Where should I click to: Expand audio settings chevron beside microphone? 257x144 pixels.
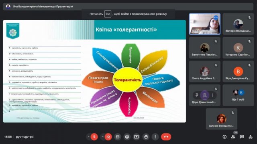(88, 137)
